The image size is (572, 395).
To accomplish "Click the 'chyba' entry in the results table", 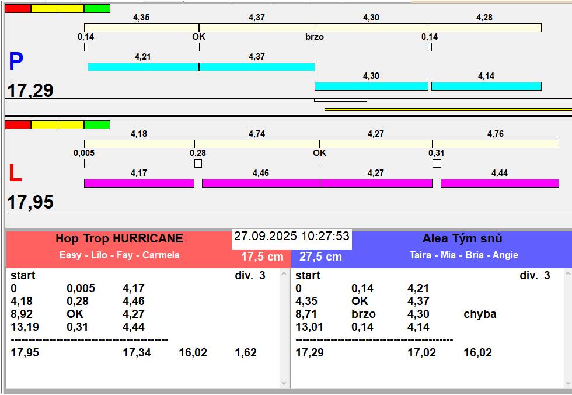I will pos(480,314).
